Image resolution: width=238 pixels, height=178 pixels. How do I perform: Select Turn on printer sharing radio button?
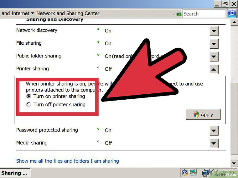(x=29, y=96)
